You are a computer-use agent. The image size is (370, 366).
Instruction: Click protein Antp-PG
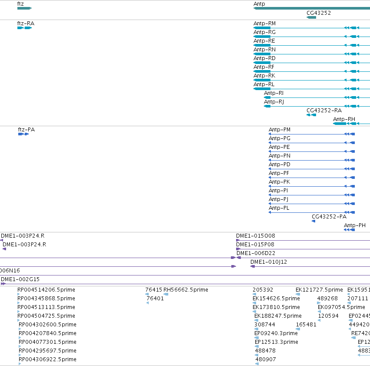pyautogui.click(x=280, y=138)
